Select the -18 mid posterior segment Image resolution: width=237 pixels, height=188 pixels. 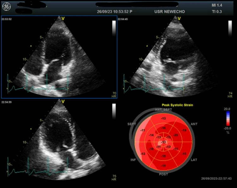click(x=163, y=156)
